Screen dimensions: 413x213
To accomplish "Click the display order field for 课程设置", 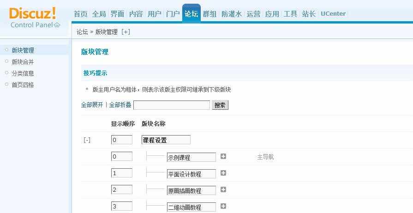I will (122, 140).
